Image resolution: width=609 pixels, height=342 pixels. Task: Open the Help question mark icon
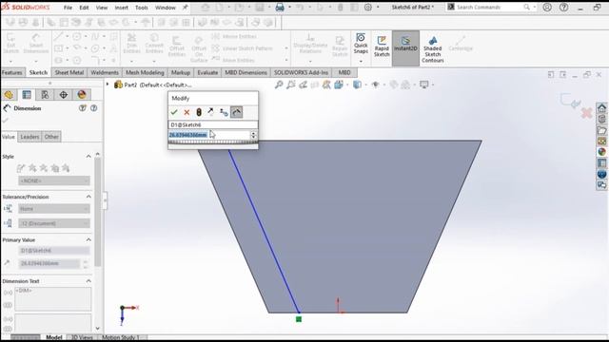coord(563,7)
